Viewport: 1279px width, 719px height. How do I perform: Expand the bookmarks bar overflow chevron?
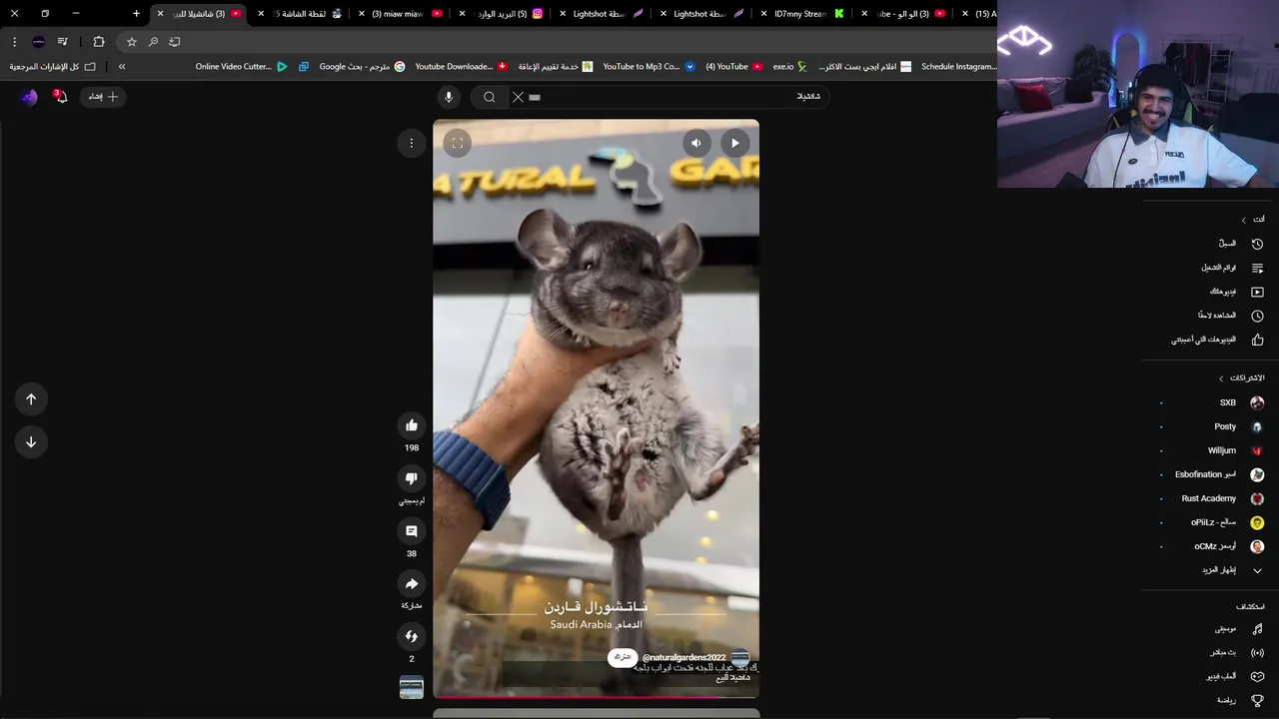(x=122, y=67)
